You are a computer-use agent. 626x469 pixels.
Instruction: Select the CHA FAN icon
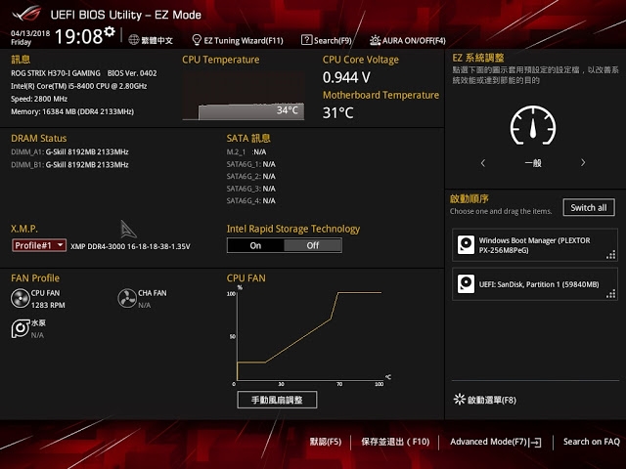click(127, 298)
